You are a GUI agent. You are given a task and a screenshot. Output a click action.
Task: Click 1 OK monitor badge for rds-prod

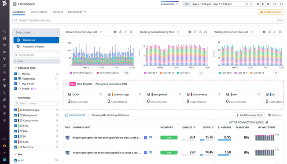coord(169,153)
